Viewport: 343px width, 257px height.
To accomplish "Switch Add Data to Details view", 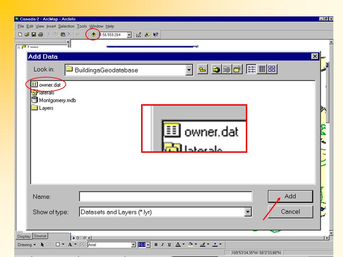I will point(262,69).
